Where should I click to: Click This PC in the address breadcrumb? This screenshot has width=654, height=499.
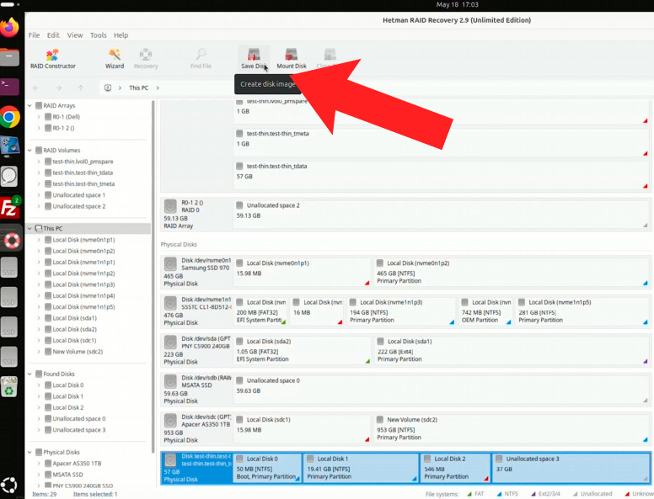point(138,88)
